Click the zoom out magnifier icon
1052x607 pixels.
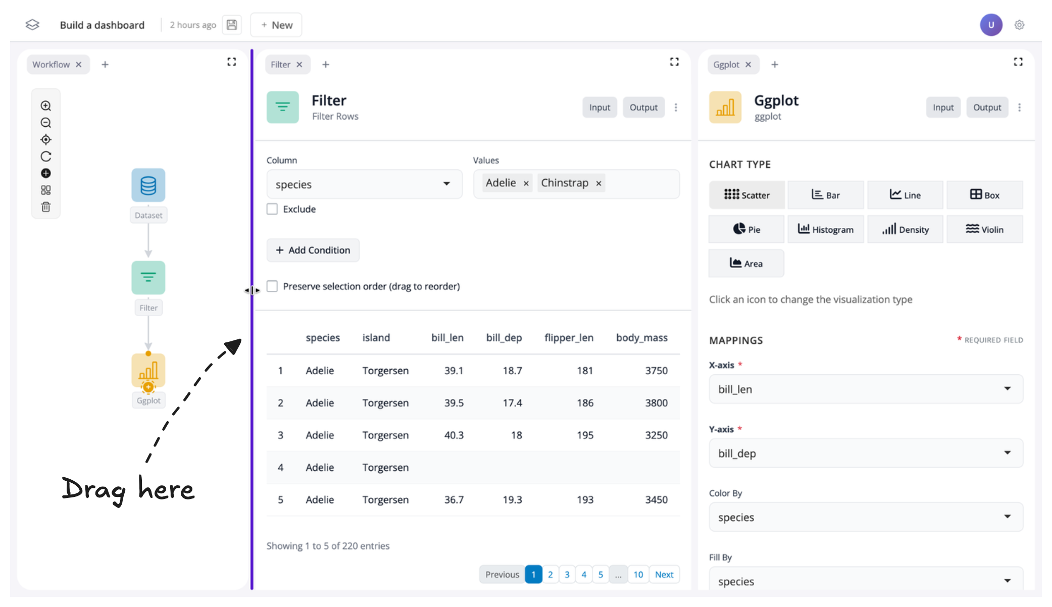point(46,123)
